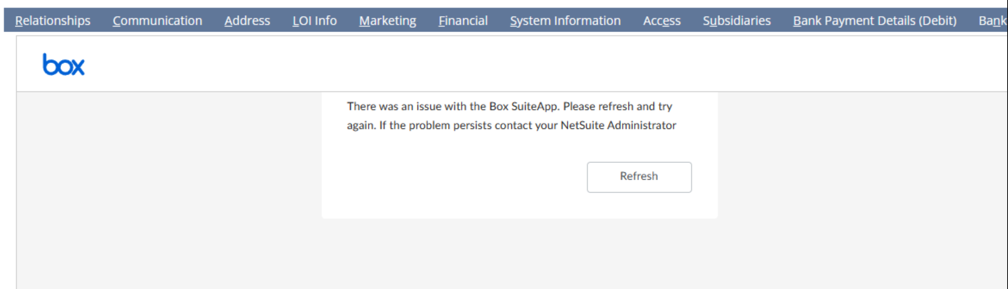1008x289 pixels.
Task: Click empty gray area below the error card
Action: pyautogui.click(x=519, y=255)
